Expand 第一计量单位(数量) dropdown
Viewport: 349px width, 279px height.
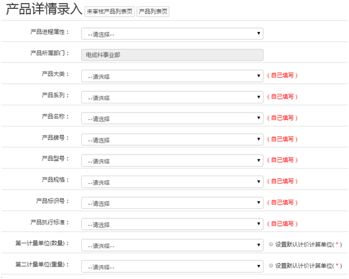coord(173,245)
